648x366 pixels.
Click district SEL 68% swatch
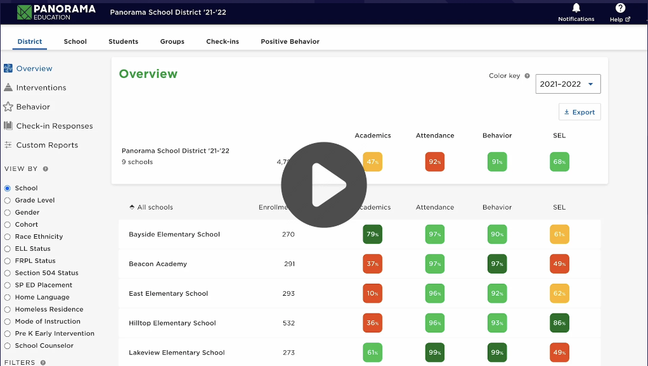point(560,161)
